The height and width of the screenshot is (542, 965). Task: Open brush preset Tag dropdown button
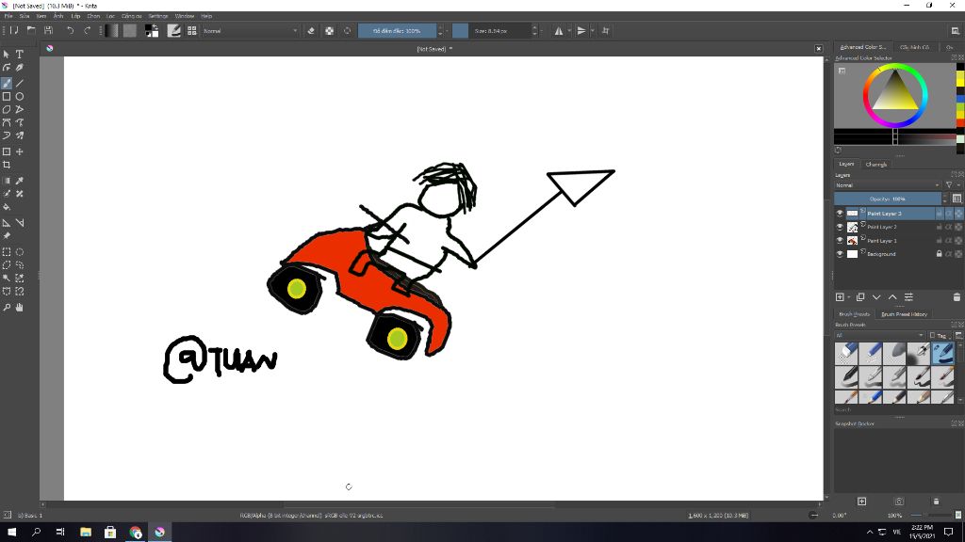pos(940,336)
